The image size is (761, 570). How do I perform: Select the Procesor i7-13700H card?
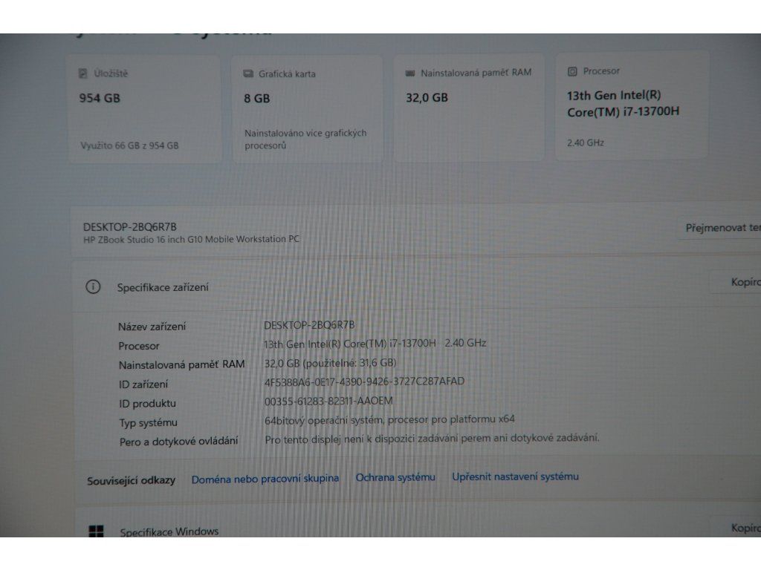point(632,105)
